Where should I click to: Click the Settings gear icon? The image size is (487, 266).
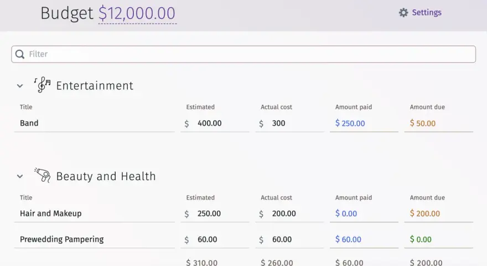[403, 12]
